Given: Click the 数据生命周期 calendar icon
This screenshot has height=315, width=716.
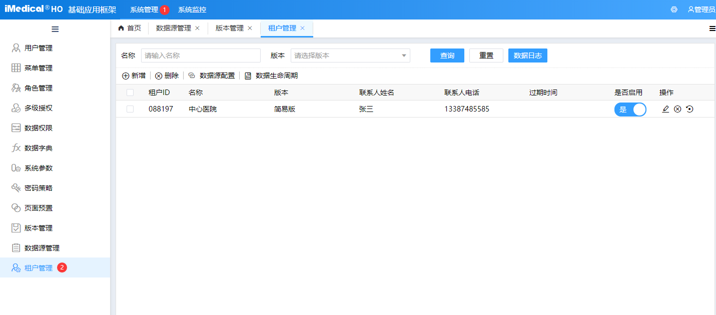Looking at the screenshot, I should 248,75.
